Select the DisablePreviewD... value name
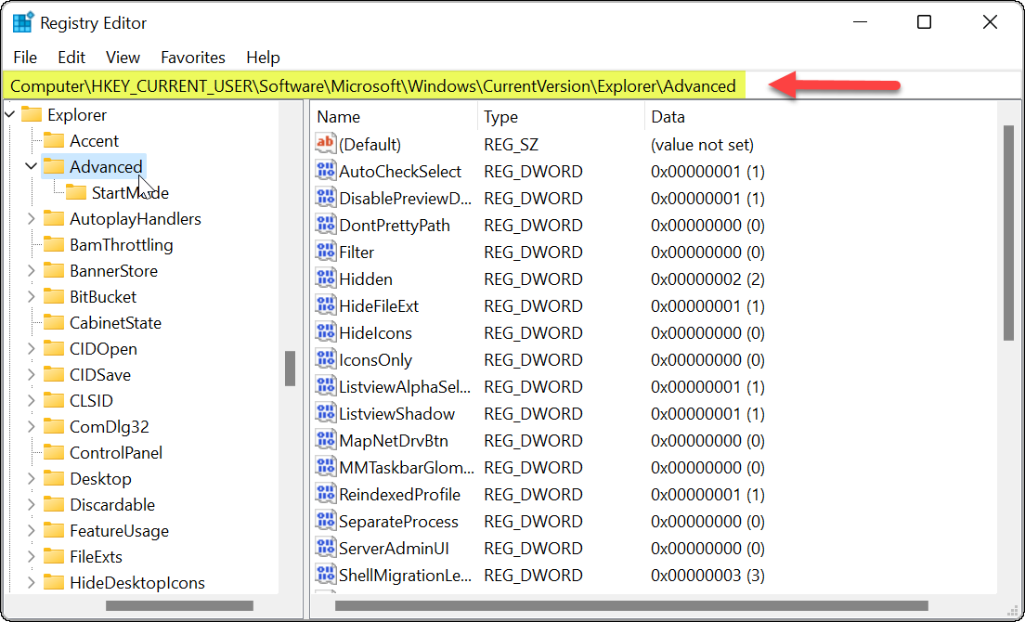Viewport: 1025px width, 622px height. pos(406,199)
